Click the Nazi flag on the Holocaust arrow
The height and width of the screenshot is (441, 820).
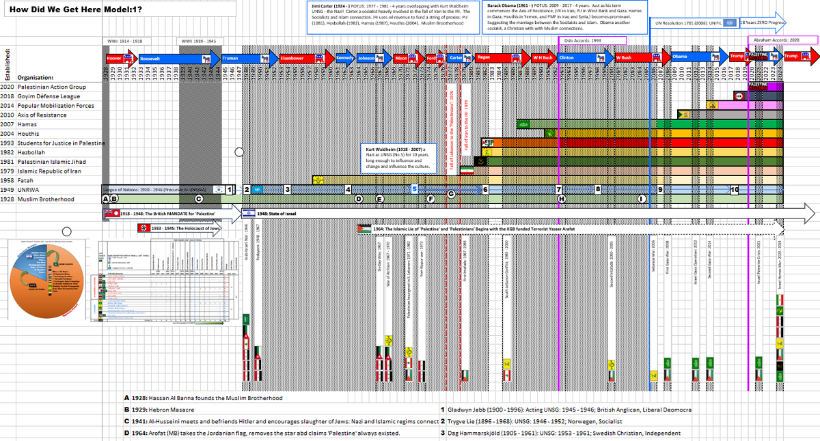click(143, 228)
